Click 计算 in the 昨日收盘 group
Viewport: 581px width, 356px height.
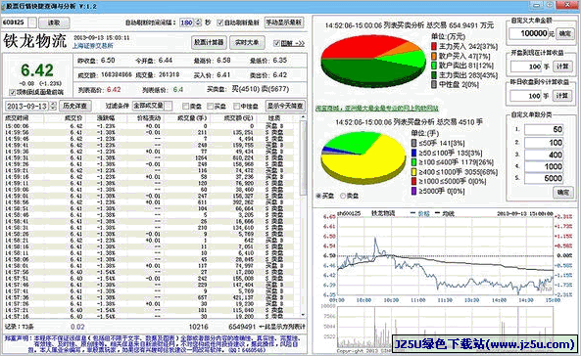click(562, 96)
